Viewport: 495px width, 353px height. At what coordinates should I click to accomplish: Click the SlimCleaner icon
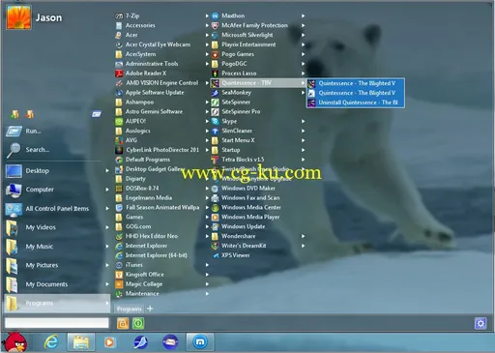215,131
